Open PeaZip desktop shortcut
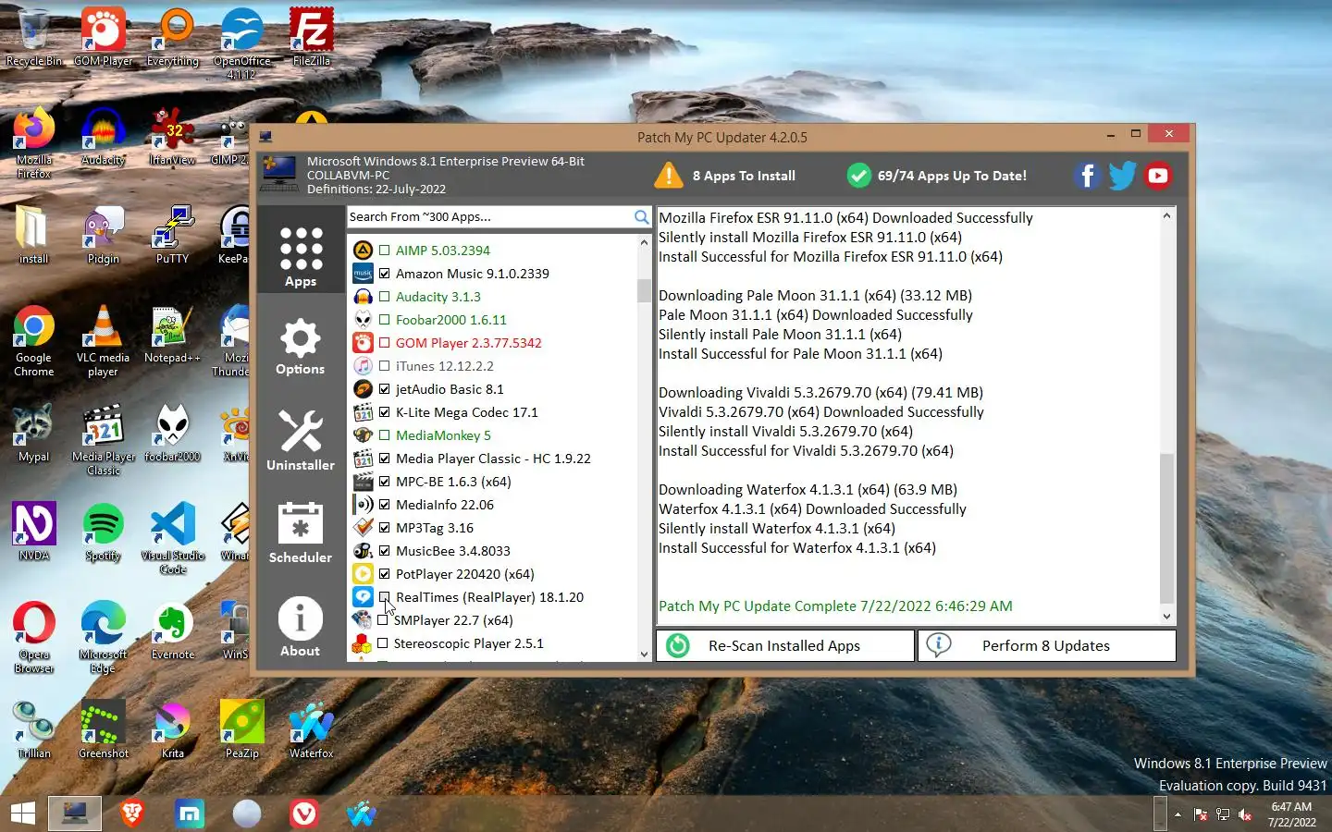Viewport: 1332px width, 832px height. point(242,729)
